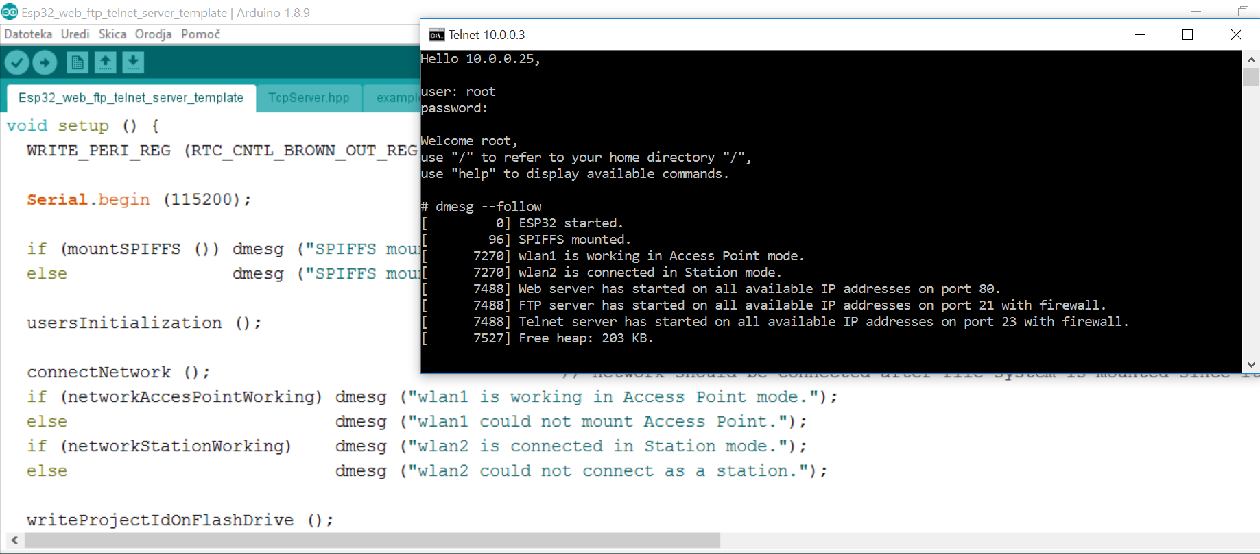The height and width of the screenshot is (554, 1260).
Task: Close the Telnet 10.0.0.3 window
Action: tap(1236, 34)
